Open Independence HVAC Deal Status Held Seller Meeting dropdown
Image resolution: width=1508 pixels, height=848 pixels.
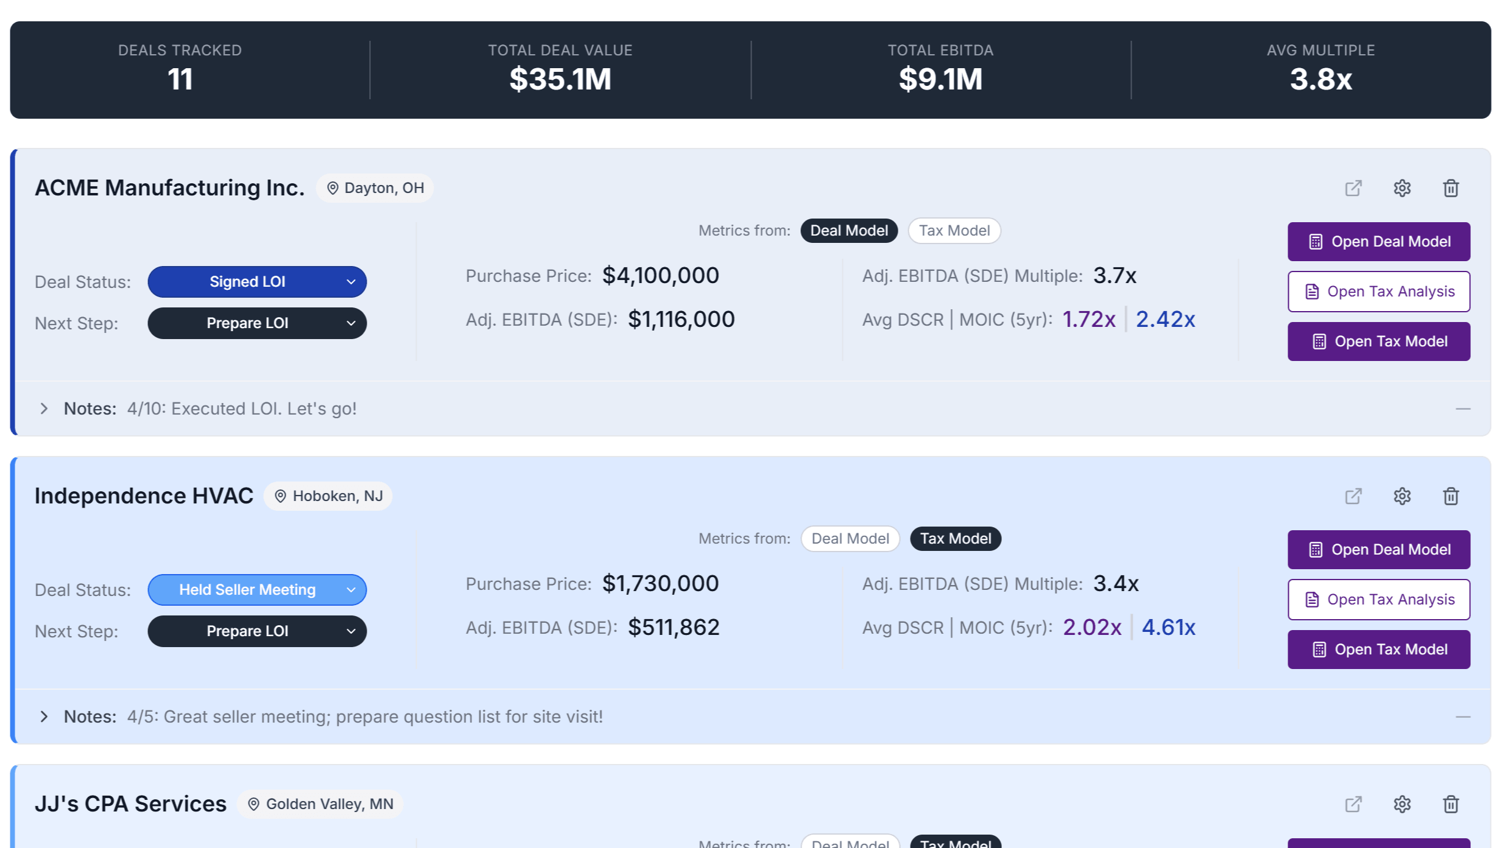[x=257, y=590]
